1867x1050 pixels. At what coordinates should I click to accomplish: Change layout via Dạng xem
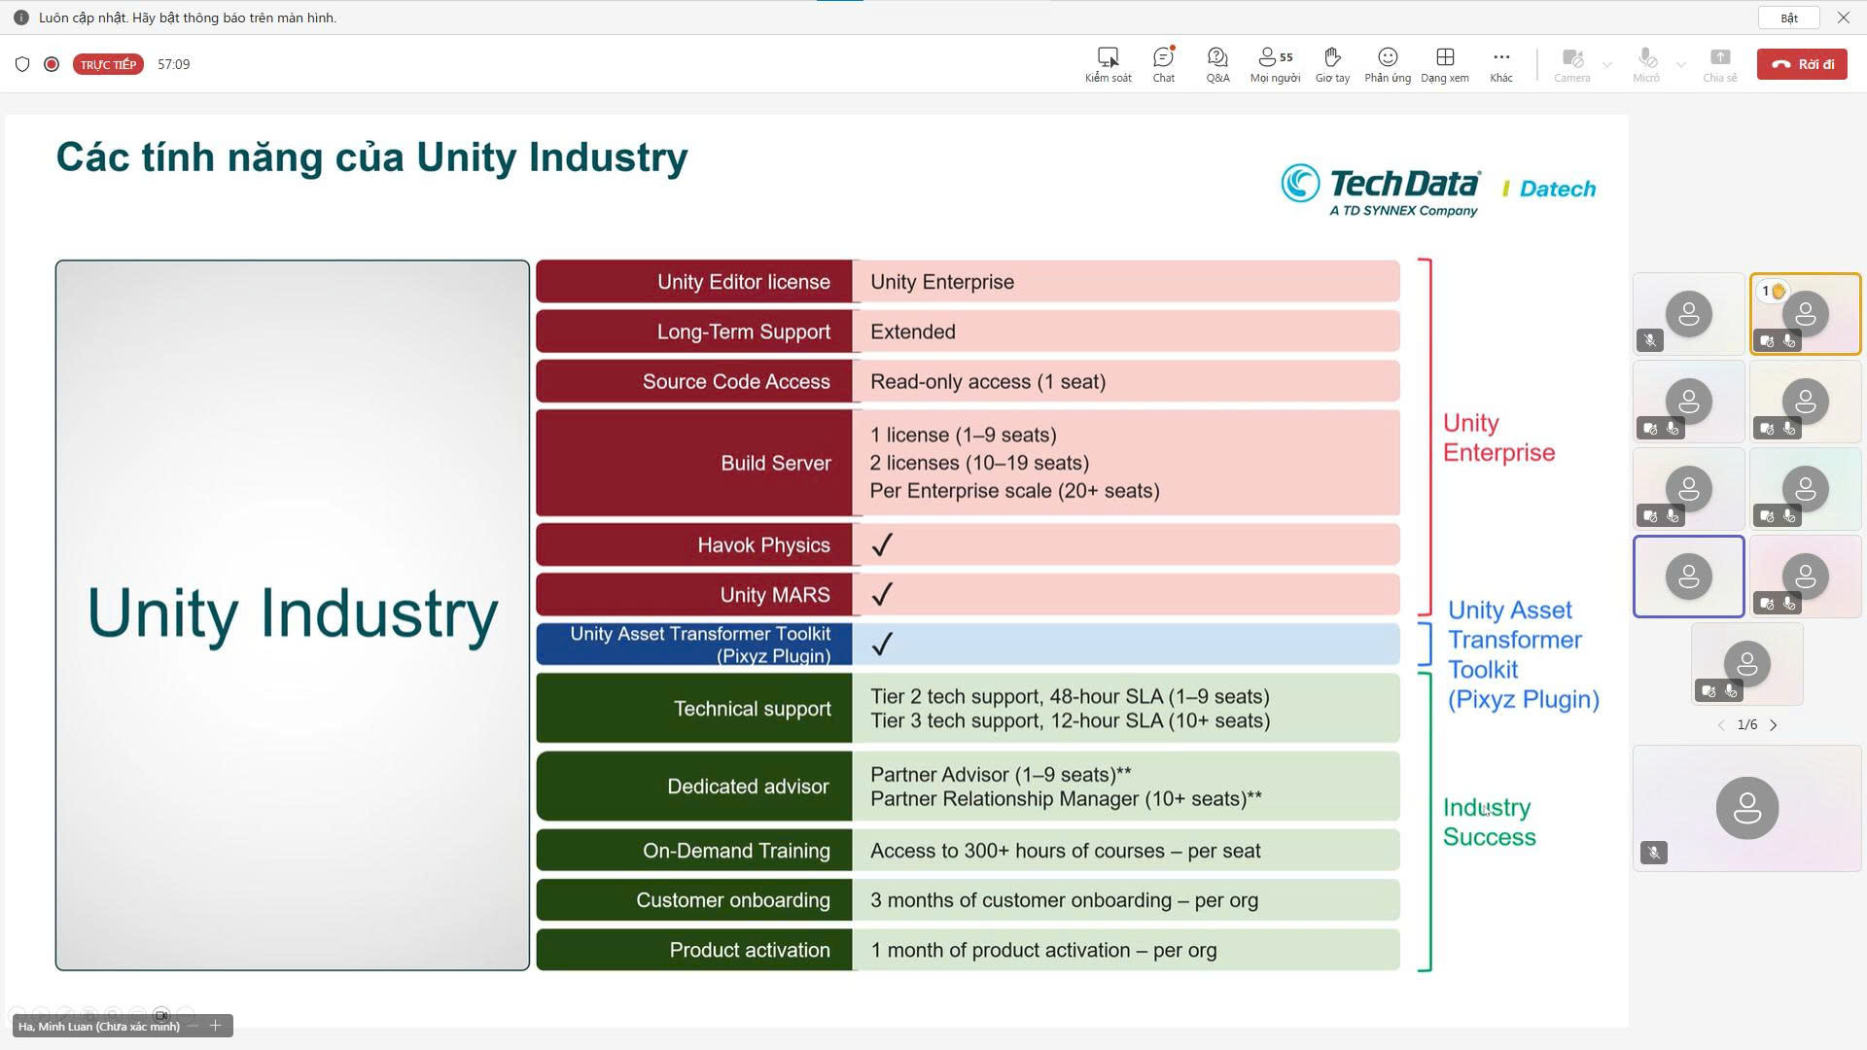click(x=1445, y=64)
